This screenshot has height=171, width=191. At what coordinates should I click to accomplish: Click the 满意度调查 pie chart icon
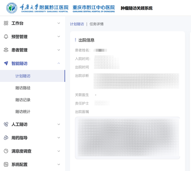point(6,151)
